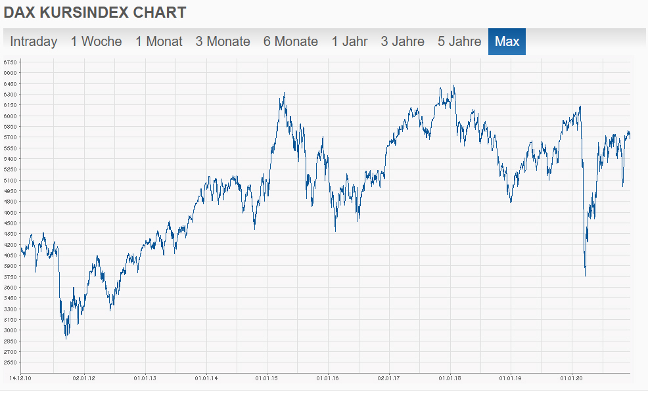Click the 2700 y-axis value

(x=11, y=352)
